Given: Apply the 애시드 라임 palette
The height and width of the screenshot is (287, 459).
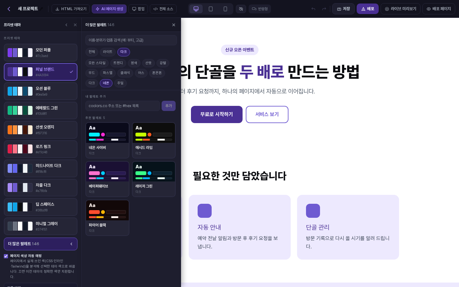Looking at the screenshot, I should [x=154, y=140].
